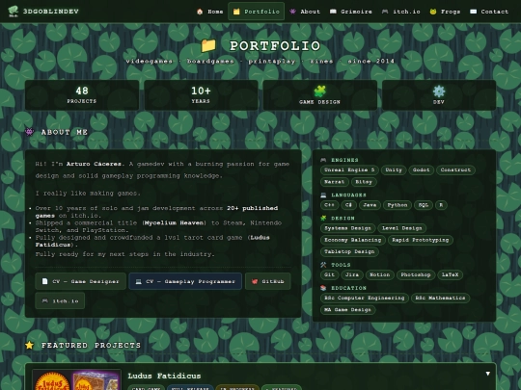Open the Home nav item
Image resolution: width=521 pixels, height=390 pixels.
point(209,12)
